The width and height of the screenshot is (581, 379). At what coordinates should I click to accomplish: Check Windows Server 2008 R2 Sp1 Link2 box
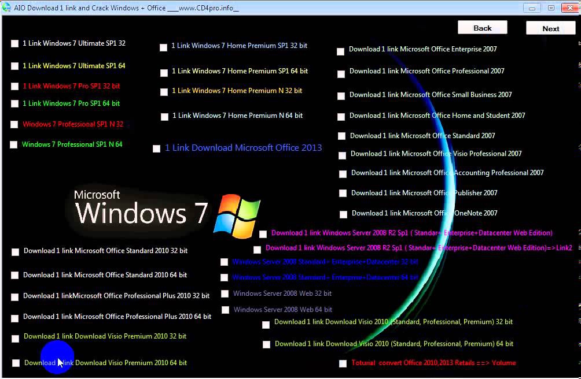257,250
